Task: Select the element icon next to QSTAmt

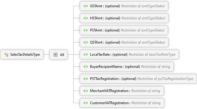Action: click(86, 42)
